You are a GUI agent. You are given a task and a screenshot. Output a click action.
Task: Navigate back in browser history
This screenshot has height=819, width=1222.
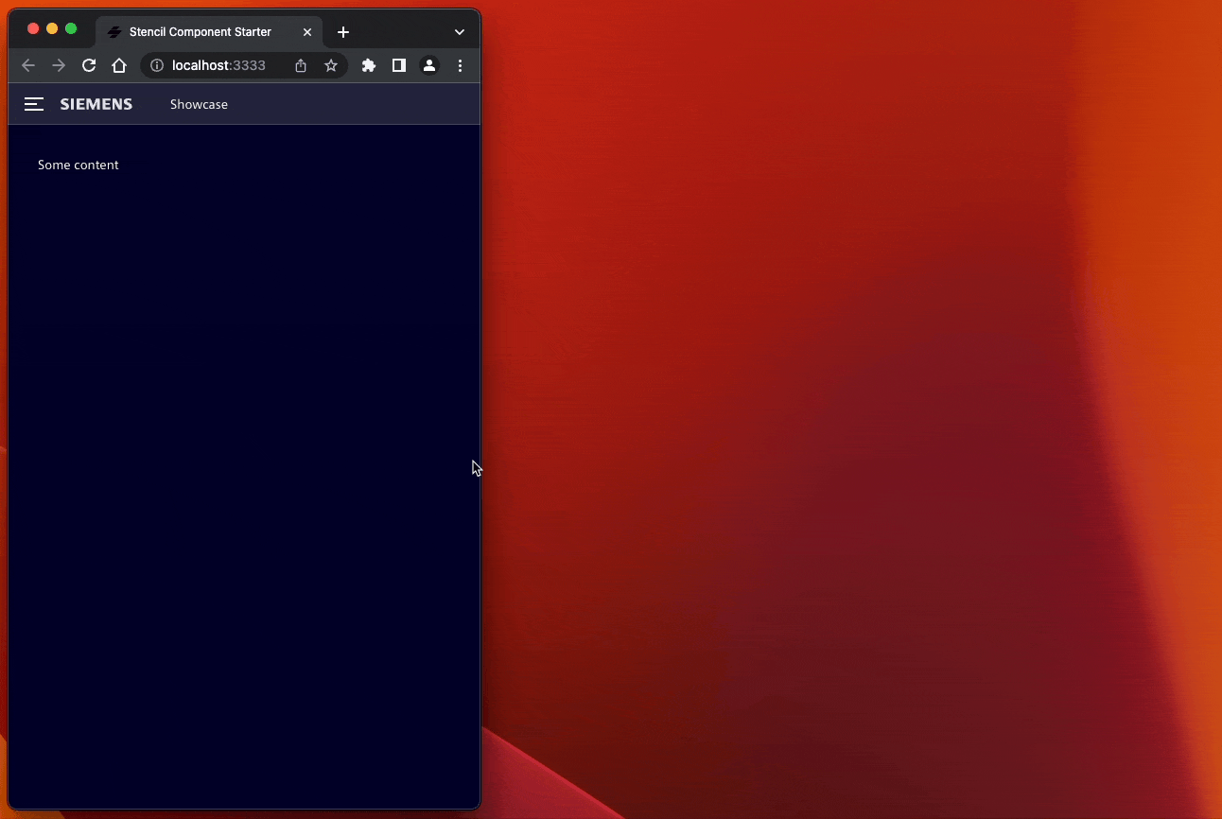[28, 65]
